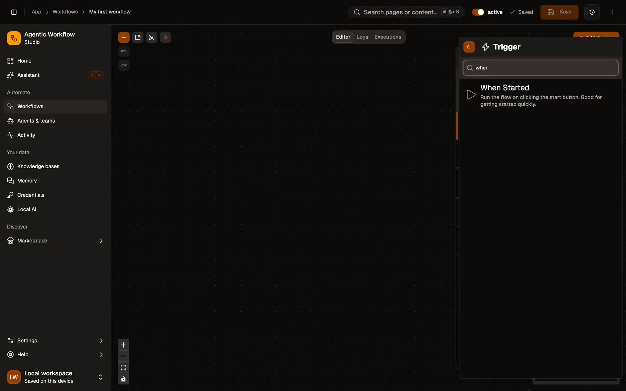Viewport: 626px width, 391px height.
Task: Click the focus scan icon in toolbar
Action: click(152, 38)
